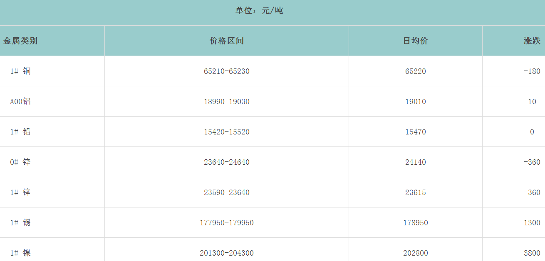The image size is (545, 261).
Task: Select the 单位：元/吨 title text
Action: [259, 11]
